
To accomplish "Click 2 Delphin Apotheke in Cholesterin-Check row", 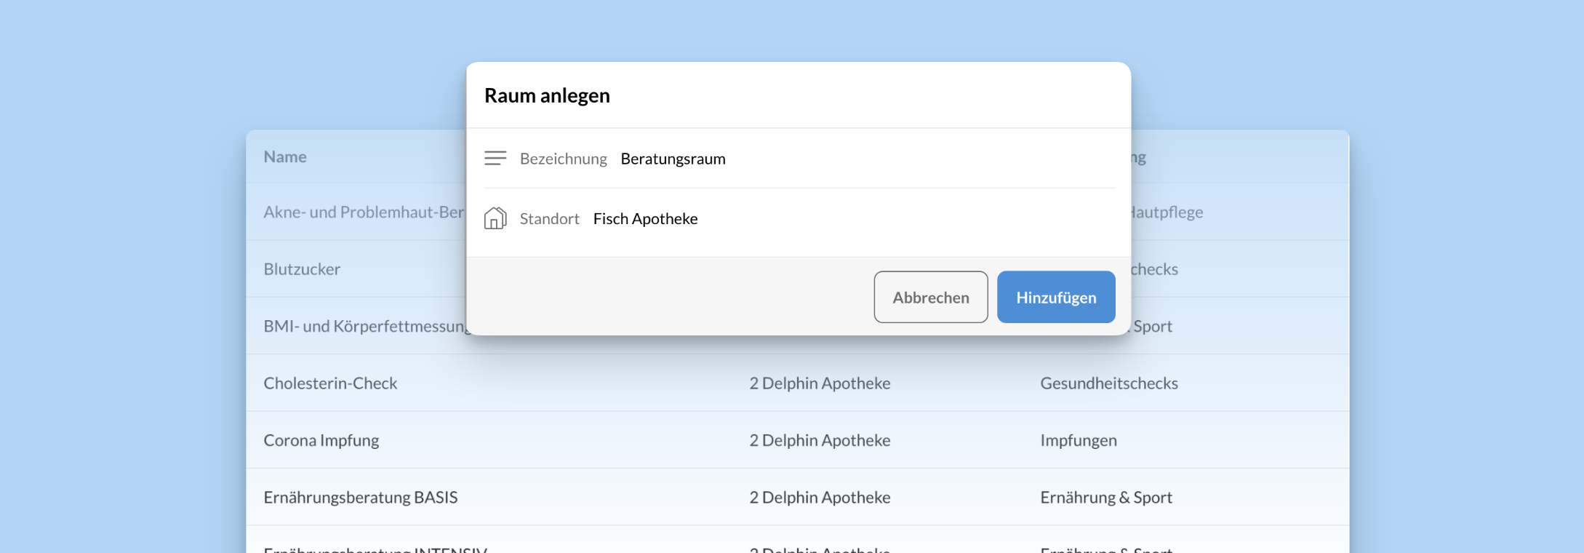I will click(x=820, y=383).
